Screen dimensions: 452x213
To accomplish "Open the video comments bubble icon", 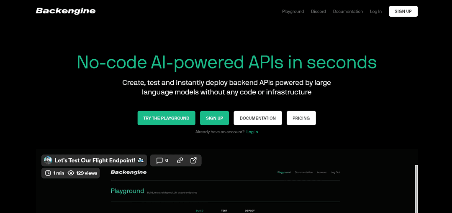I will (x=159, y=161).
